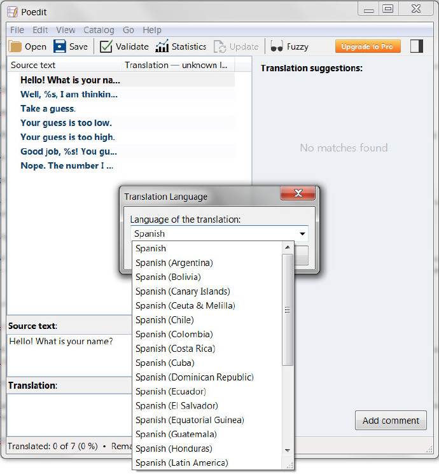The image size is (439, 474).
Task: Select Spanish (Argentina) from the list
Action: (207, 263)
